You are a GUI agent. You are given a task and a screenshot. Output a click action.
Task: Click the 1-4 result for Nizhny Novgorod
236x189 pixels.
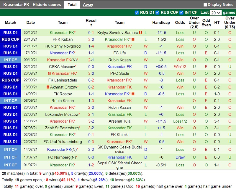[x=91, y=46]
